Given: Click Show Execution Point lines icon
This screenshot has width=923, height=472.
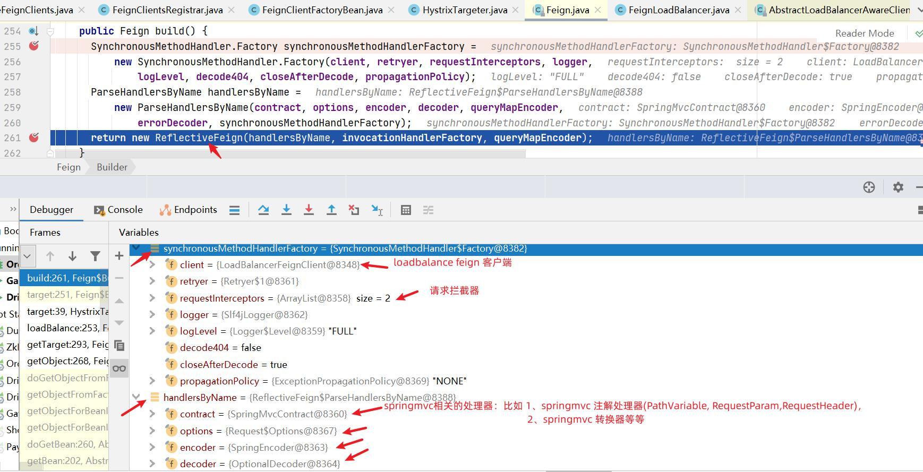Looking at the screenshot, I should [234, 210].
